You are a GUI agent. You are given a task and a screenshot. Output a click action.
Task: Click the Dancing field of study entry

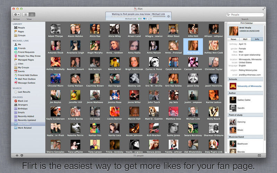pos(241,122)
